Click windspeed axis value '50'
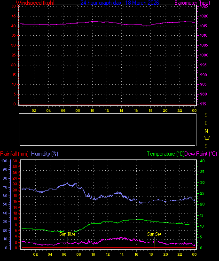Screen dimensions: 219x261 [14, 6]
